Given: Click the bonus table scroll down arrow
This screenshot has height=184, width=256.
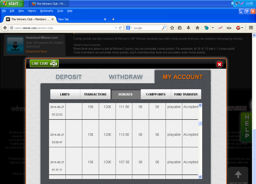Looking at the screenshot, I should coord(200,177).
